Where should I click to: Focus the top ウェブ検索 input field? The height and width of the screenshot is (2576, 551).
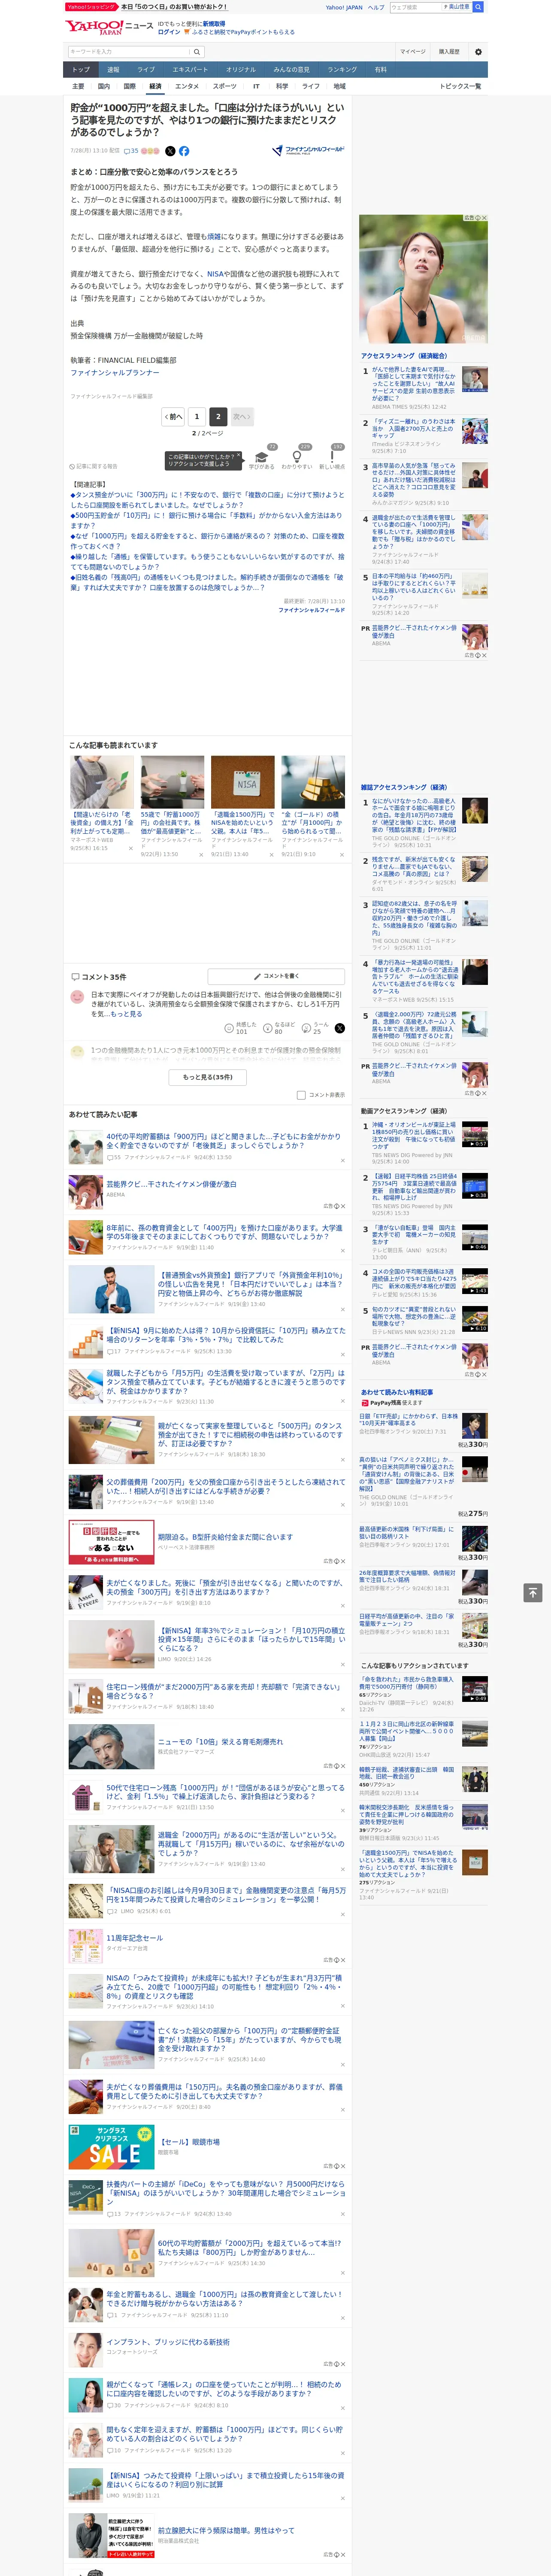click(415, 7)
